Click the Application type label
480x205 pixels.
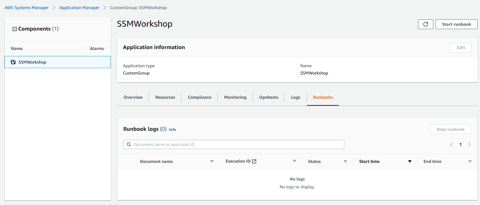click(139, 66)
